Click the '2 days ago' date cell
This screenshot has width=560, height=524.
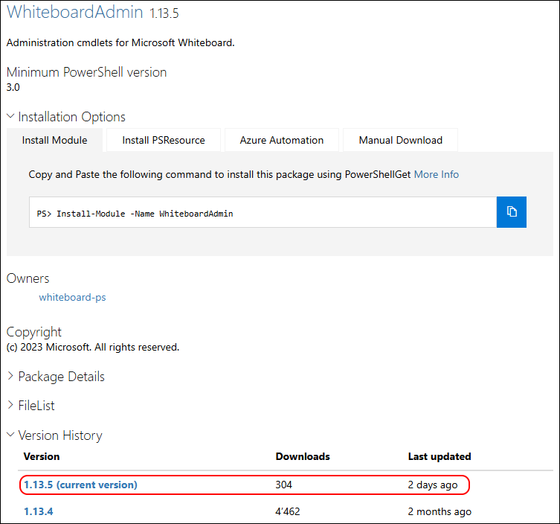coord(433,485)
